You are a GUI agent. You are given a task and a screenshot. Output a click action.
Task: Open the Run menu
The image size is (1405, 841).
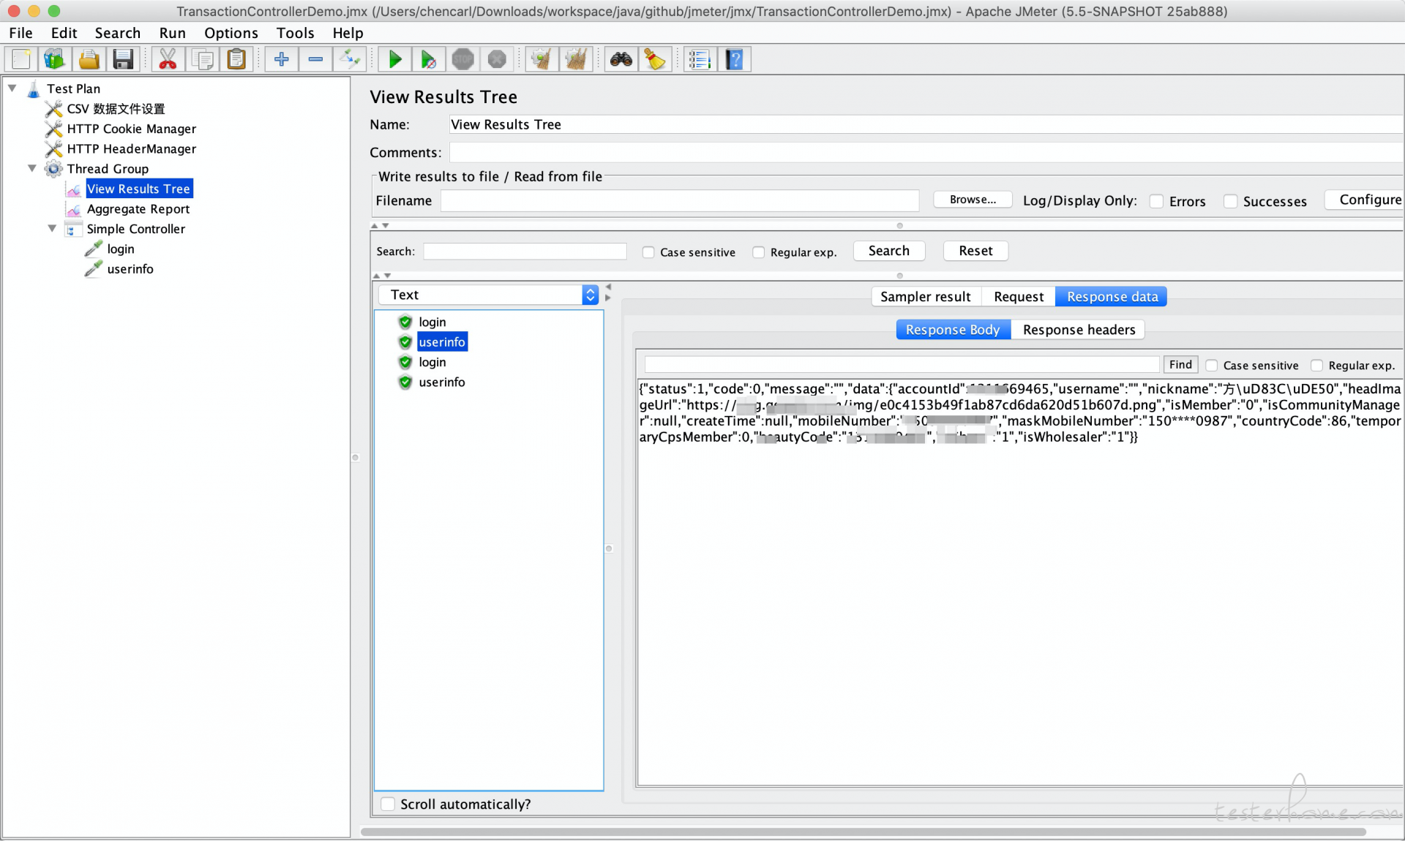[172, 33]
